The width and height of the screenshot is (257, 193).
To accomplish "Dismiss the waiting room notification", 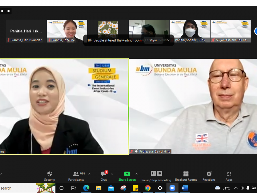I will pos(168,40).
